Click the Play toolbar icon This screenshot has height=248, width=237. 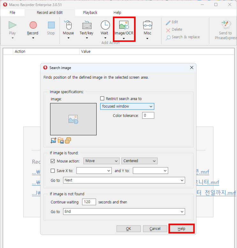(12, 25)
